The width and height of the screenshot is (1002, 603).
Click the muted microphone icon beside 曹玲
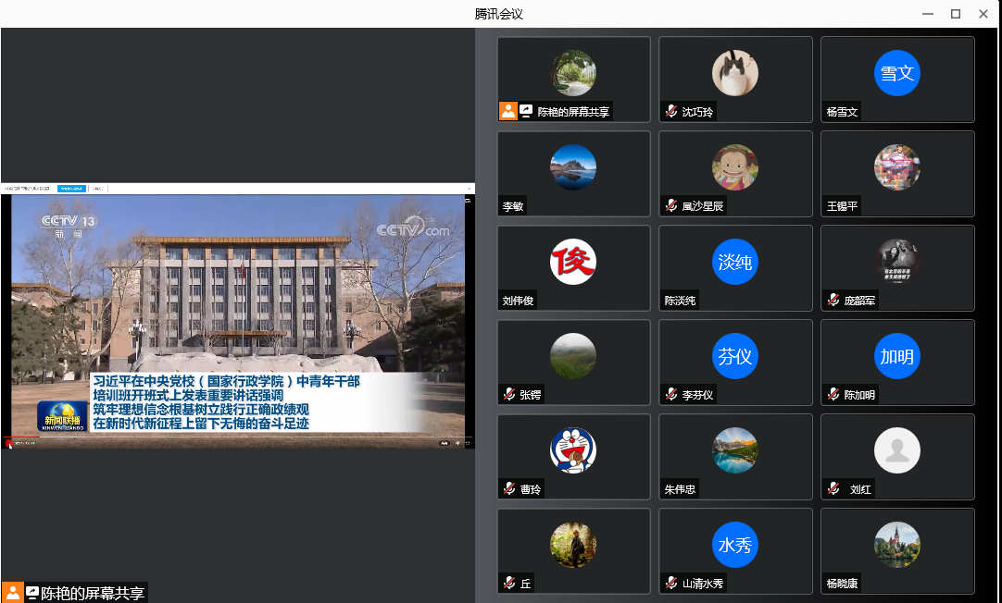tap(509, 488)
